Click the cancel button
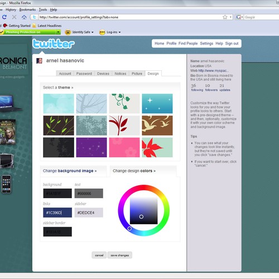 tap(99, 255)
